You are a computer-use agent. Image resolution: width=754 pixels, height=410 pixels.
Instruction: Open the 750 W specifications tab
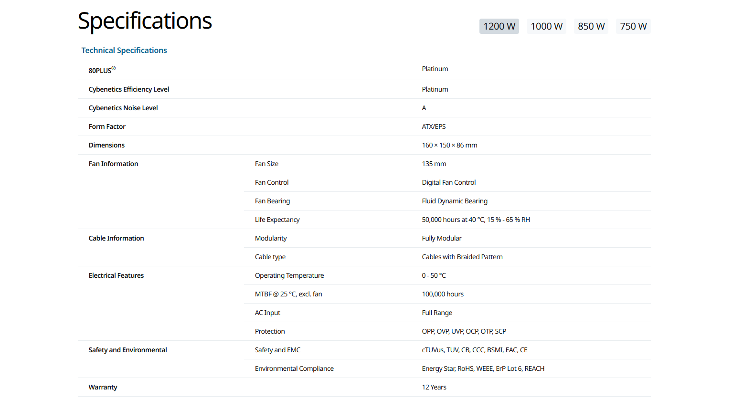(x=633, y=26)
